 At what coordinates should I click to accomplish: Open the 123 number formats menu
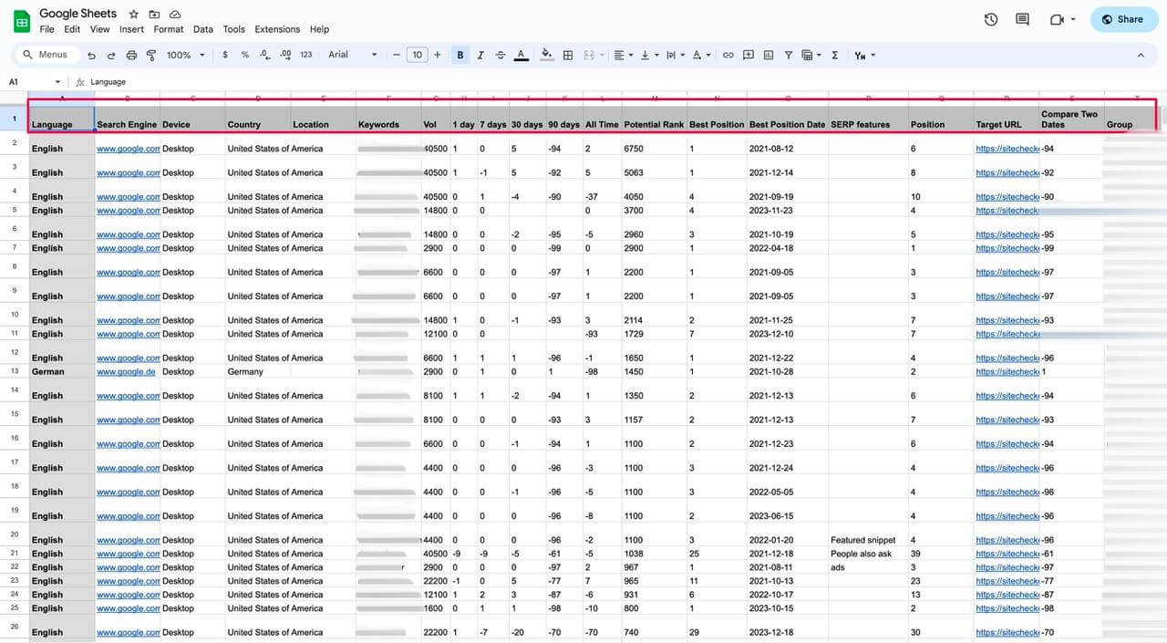(306, 55)
